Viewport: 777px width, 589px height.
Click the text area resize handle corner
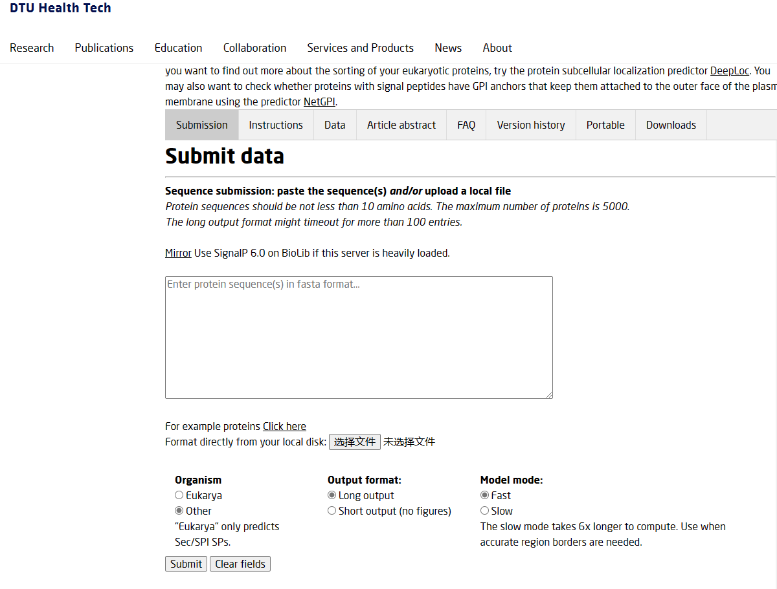[548, 394]
